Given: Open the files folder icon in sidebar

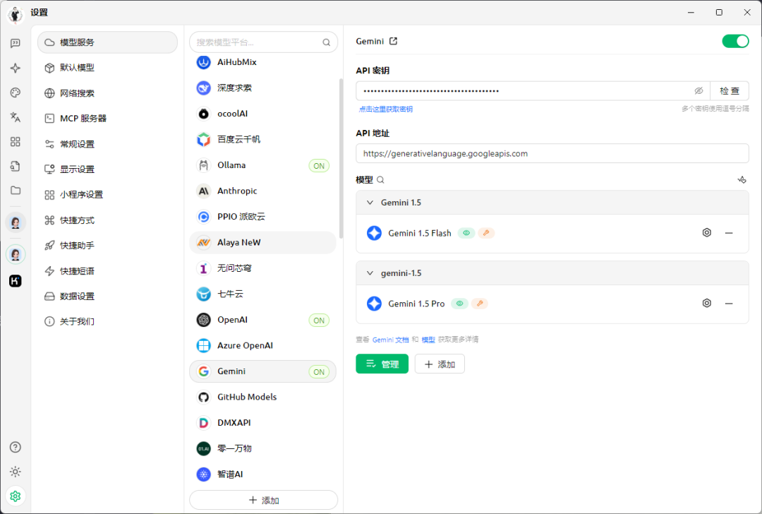Looking at the screenshot, I should coord(15,190).
